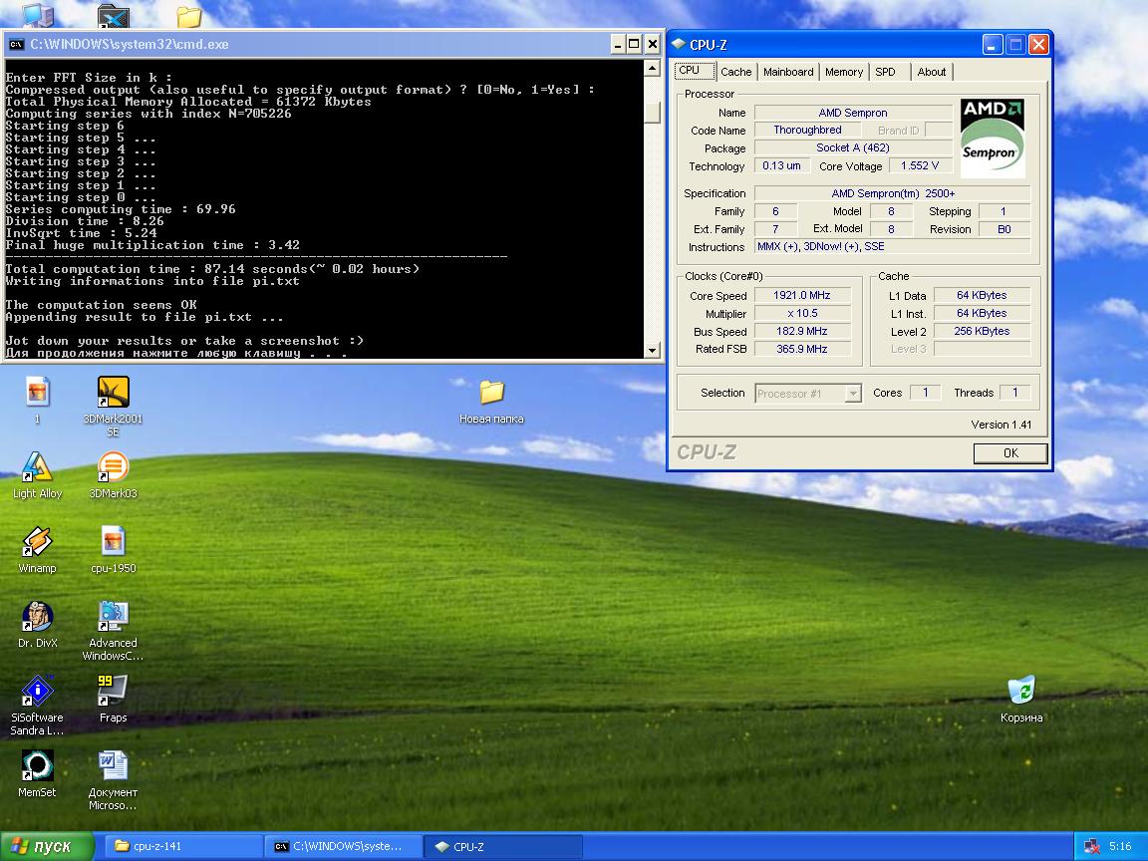Open the Mainboard tab
1148x861 pixels.
click(x=788, y=72)
